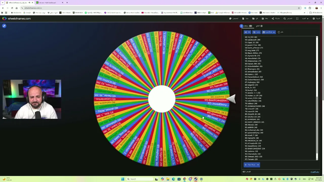The height and width of the screenshot is (182, 324).
Task: Open the customize palette option
Action: click(234, 18)
